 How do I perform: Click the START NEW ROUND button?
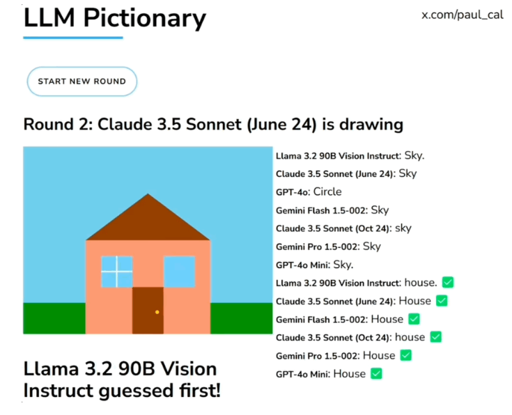(82, 81)
